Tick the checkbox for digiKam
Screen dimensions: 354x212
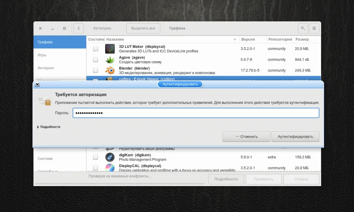click(x=95, y=157)
